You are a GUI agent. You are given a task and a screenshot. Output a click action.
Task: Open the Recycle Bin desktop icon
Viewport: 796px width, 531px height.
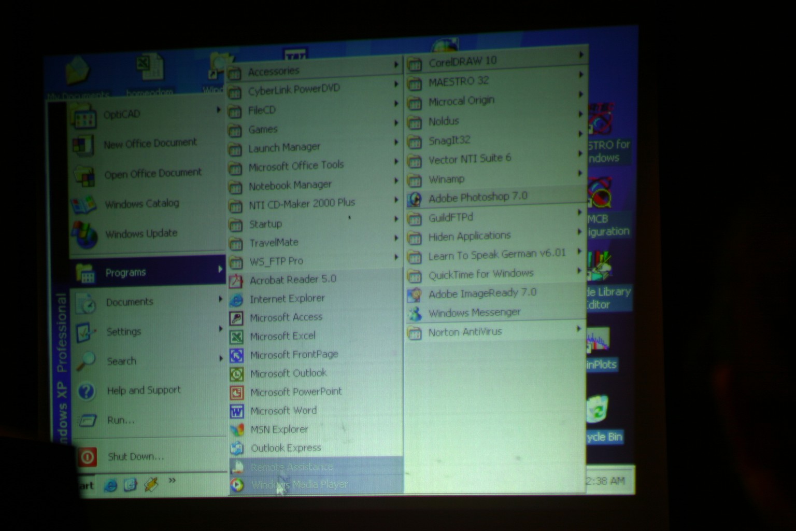coord(599,410)
